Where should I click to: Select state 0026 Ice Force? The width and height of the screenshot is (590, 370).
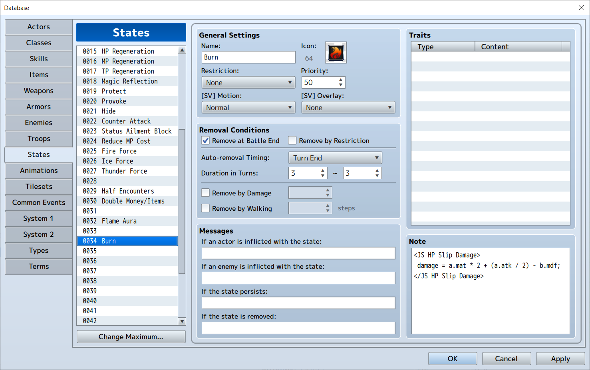pyautogui.click(x=127, y=161)
